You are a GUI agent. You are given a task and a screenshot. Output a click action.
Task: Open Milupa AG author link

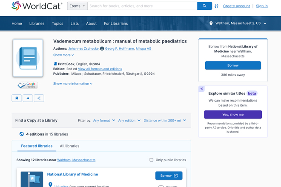point(143,48)
